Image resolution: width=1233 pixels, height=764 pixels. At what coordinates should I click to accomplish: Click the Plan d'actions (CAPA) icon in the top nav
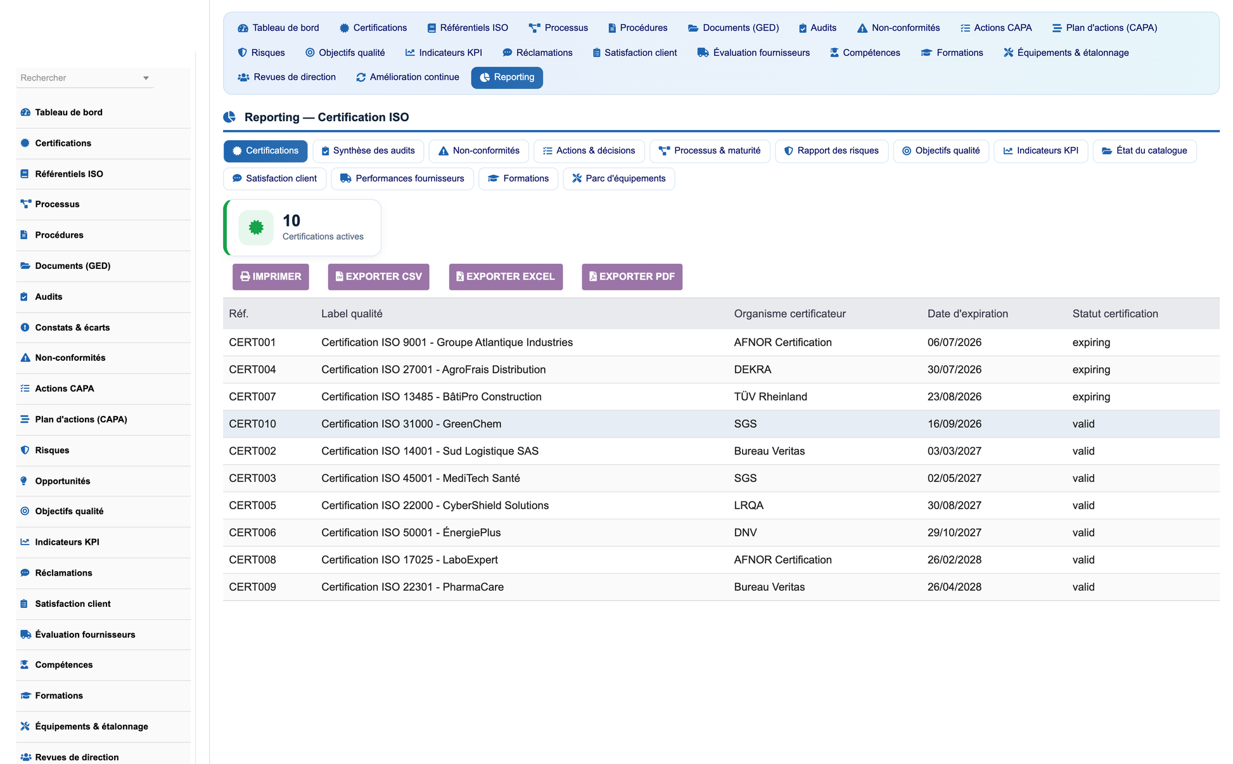tap(1057, 28)
